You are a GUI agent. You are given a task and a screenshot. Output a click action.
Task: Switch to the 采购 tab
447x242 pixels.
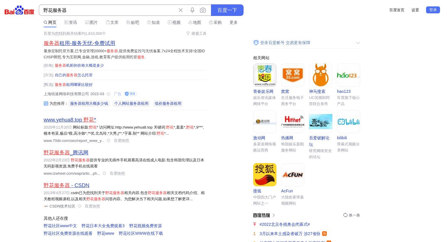coord(215,22)
